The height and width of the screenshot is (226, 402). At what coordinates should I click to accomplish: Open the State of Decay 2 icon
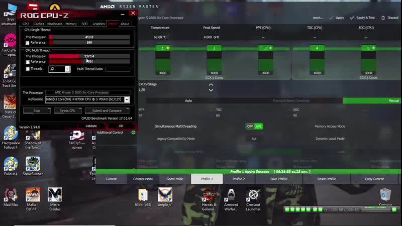point(9,106)
